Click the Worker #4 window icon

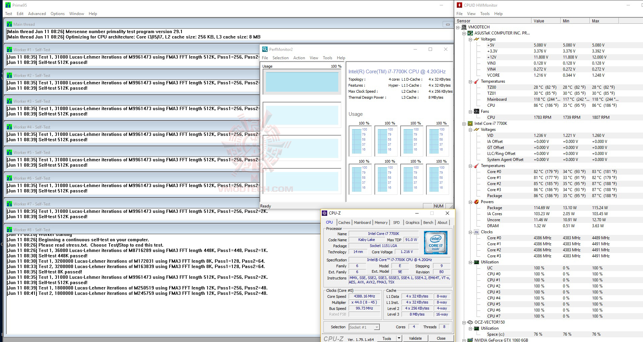pyautogui.click(x=9, y=127)
